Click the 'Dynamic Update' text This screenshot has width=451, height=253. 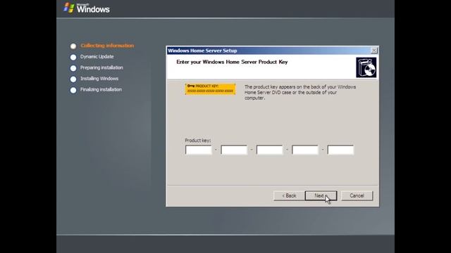[x=97, y=57]
